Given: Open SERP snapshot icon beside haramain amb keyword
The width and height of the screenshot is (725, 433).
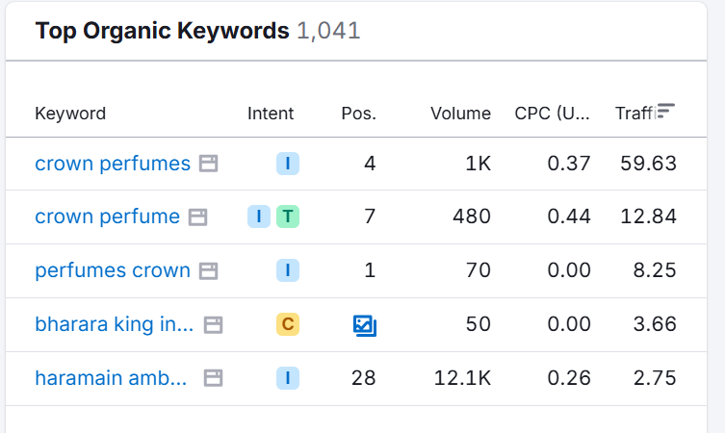Looking at the screenshot, I should coord(213,378).
